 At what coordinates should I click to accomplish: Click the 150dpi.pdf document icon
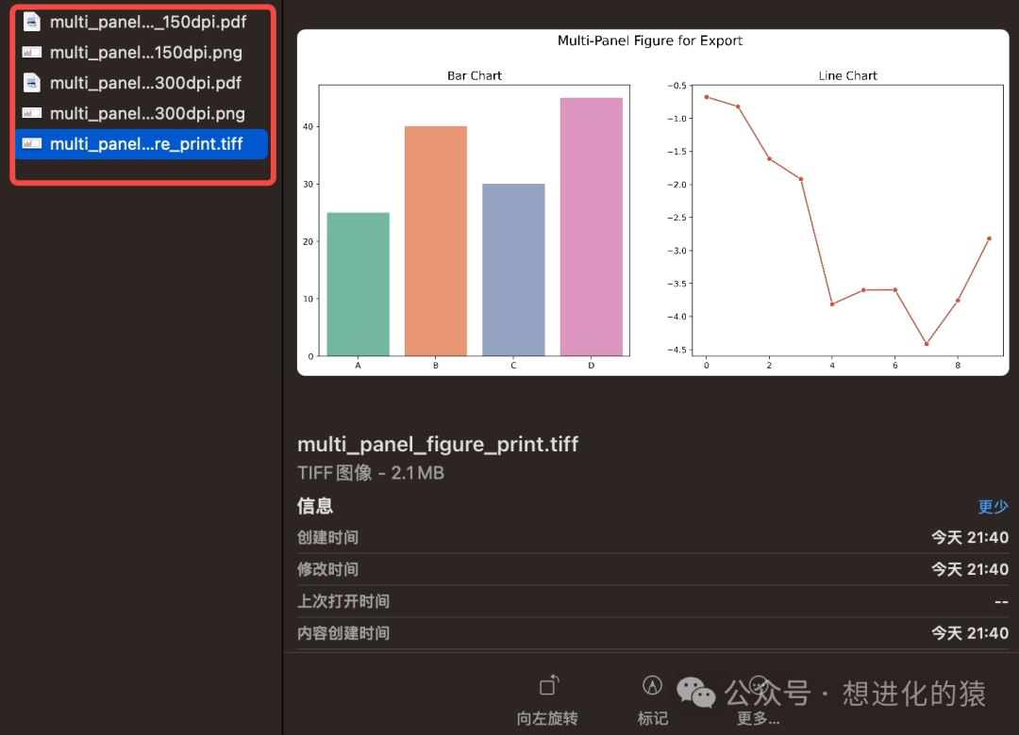pyautogui.click(x=32, y=22)
